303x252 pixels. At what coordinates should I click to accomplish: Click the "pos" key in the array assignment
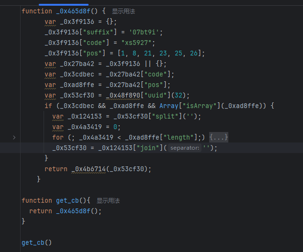tap(94, 53)
